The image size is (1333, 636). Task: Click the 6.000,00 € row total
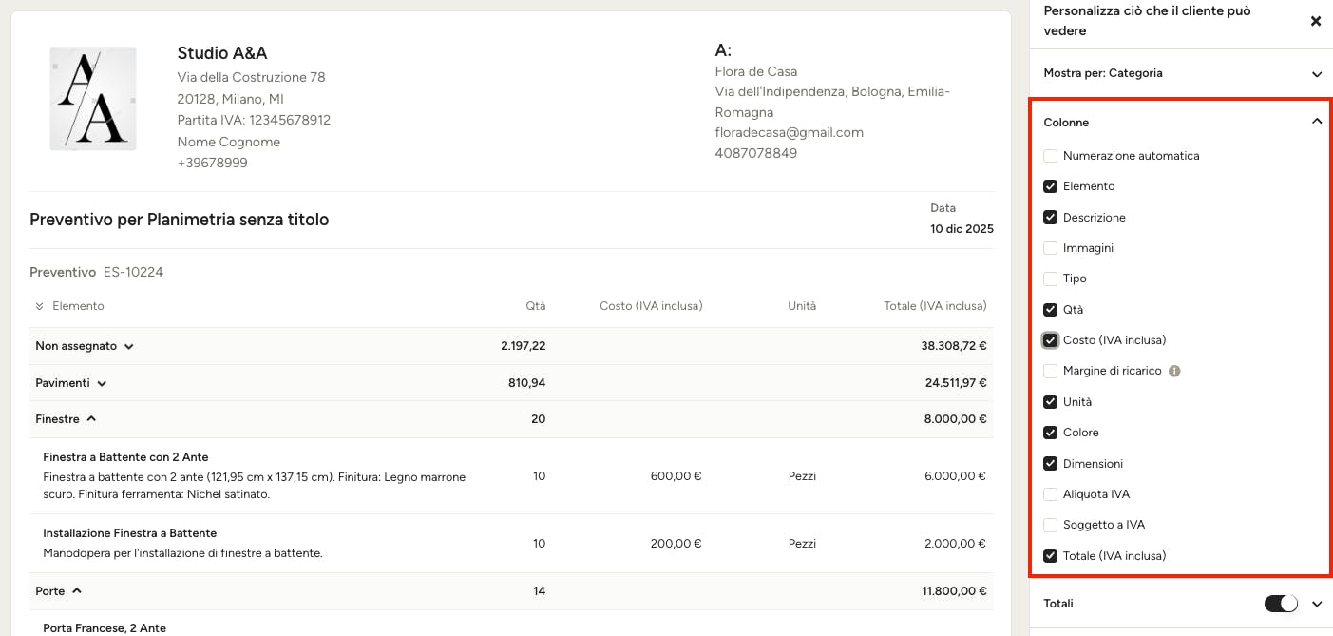956,476
